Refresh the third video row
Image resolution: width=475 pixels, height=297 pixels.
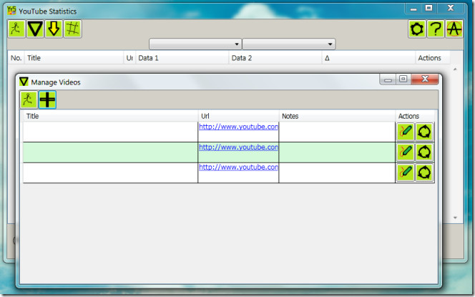point(424,172)
